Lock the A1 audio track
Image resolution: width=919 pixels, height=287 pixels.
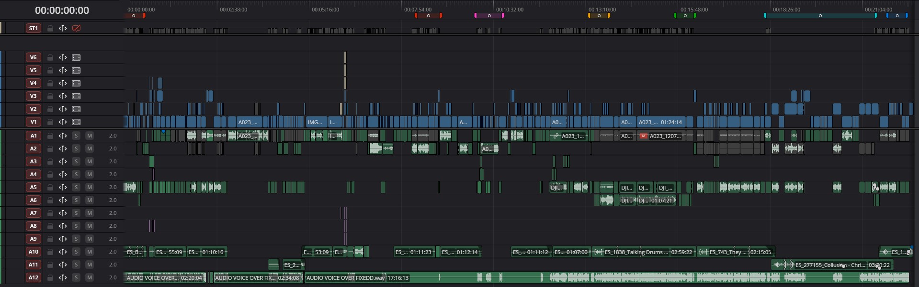pos(50,136)
